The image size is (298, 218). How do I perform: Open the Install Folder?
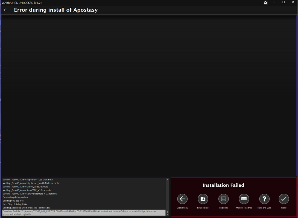click(x=203, y=199)
